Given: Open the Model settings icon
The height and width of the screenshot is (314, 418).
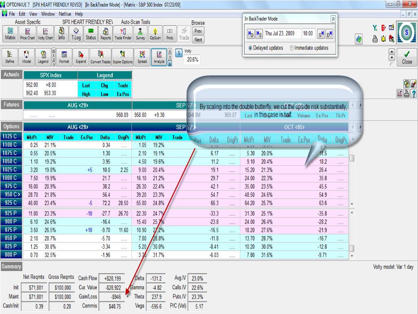Looking at the screenshot, I should point(27,56).
